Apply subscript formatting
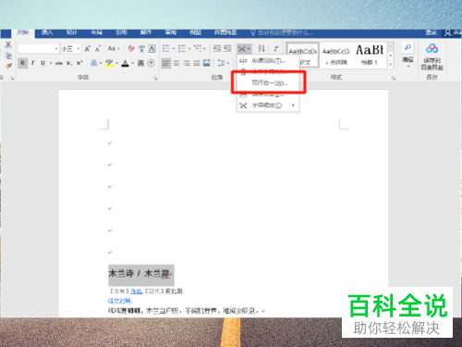Screen dimensions: 462x347 pyautogui.click(x=69, y=63)
